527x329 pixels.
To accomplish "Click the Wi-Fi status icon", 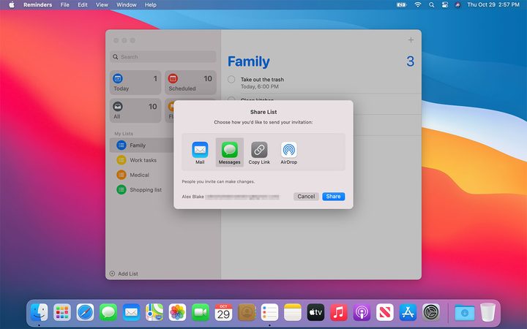I will click(x=418, y=4).
